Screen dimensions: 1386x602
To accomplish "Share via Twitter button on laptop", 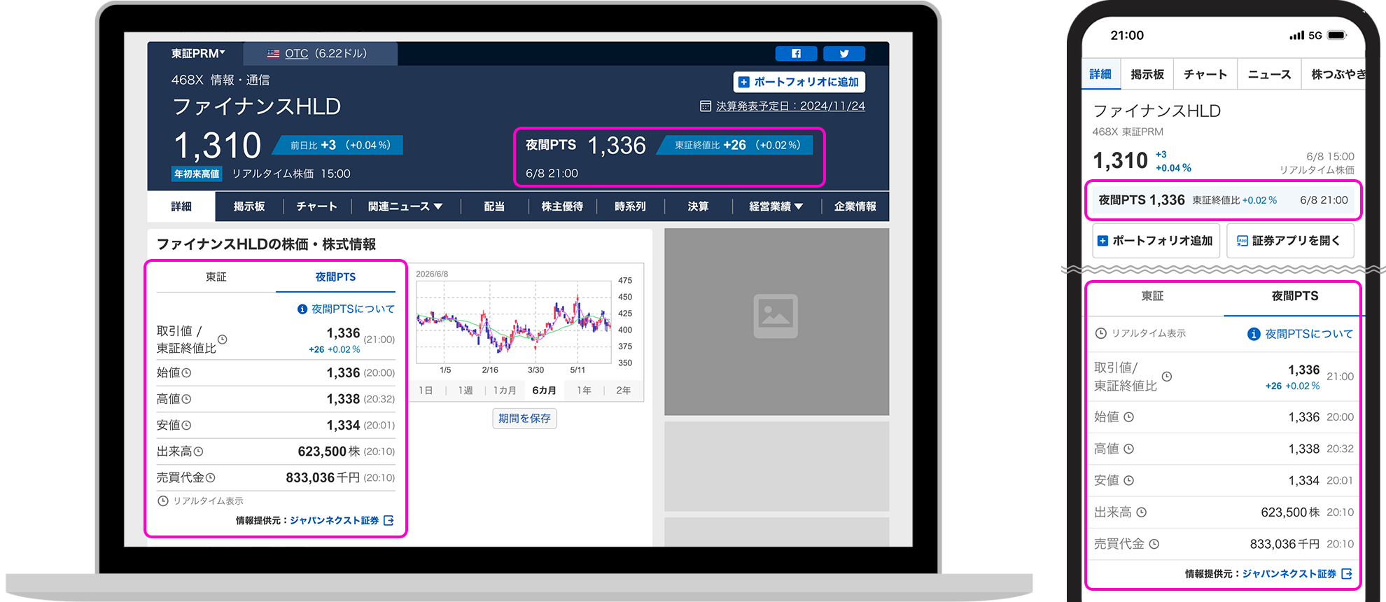I will 844,54.
